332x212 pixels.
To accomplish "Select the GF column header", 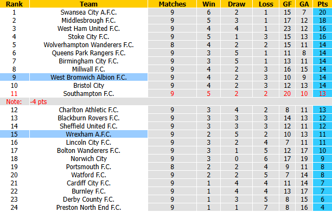I will [287, 4].
